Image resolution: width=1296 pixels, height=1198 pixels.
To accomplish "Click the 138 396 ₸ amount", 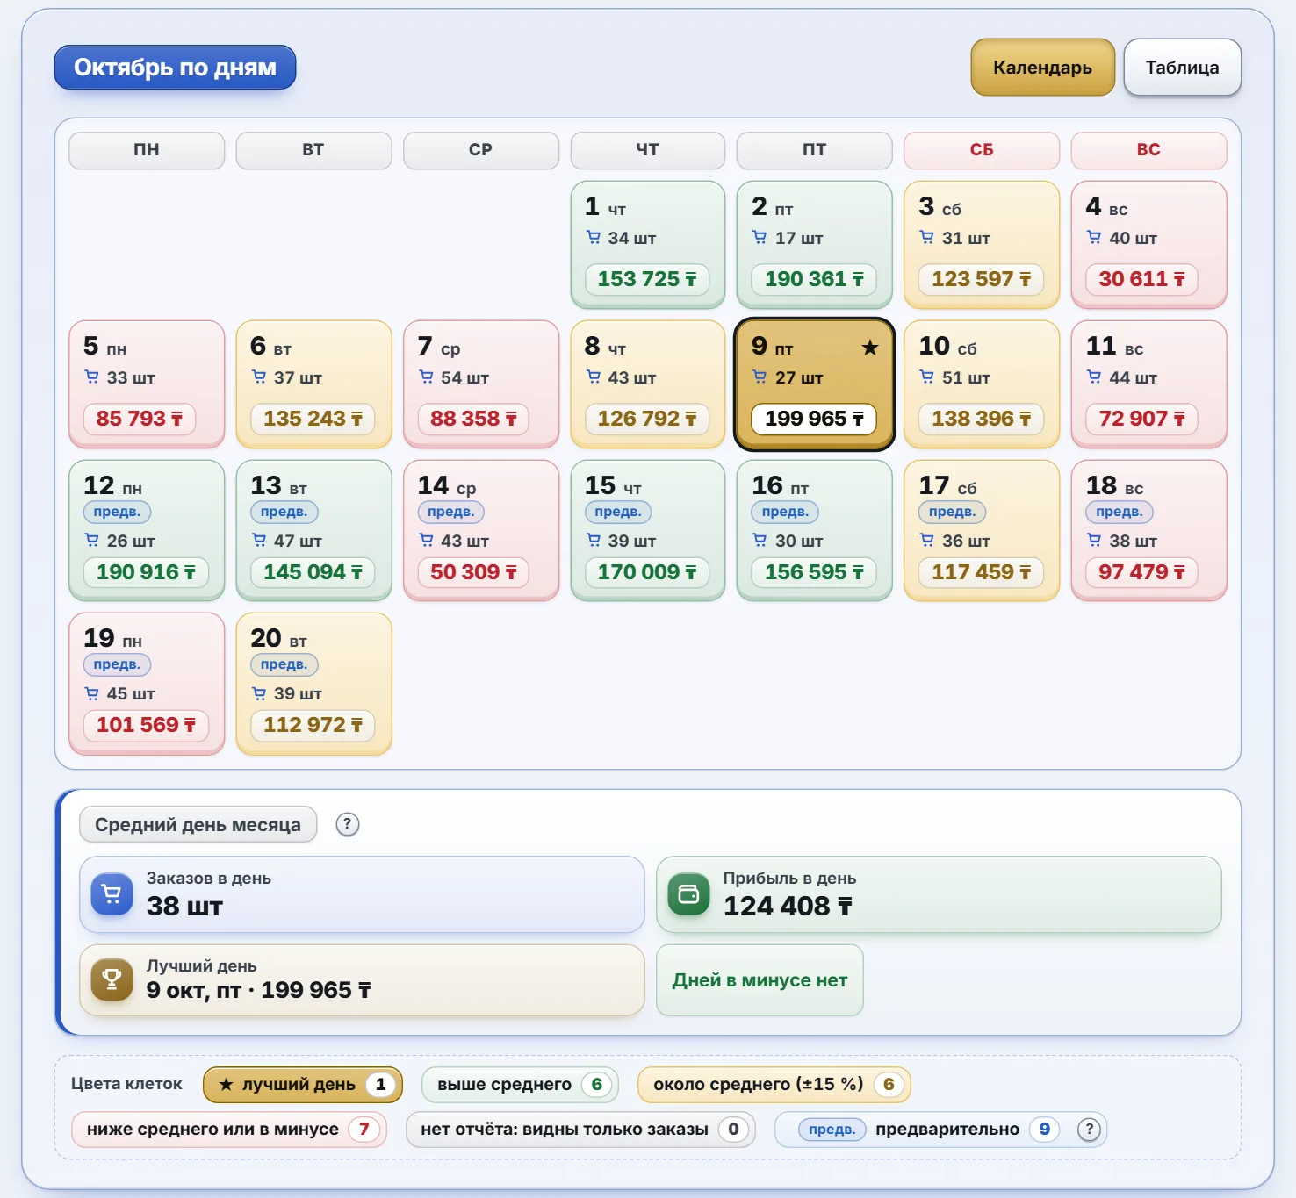I will (x=982, y=419).
